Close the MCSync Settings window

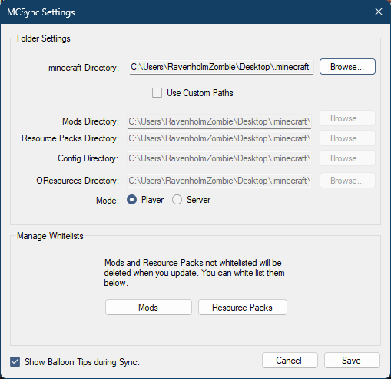point(379,12)
